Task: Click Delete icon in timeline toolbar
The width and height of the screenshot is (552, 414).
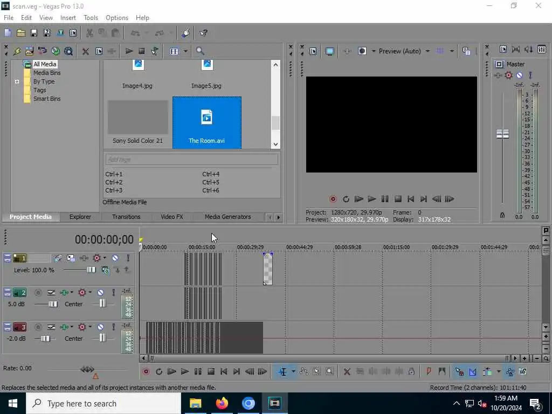Action: click(x=347, y=372)
